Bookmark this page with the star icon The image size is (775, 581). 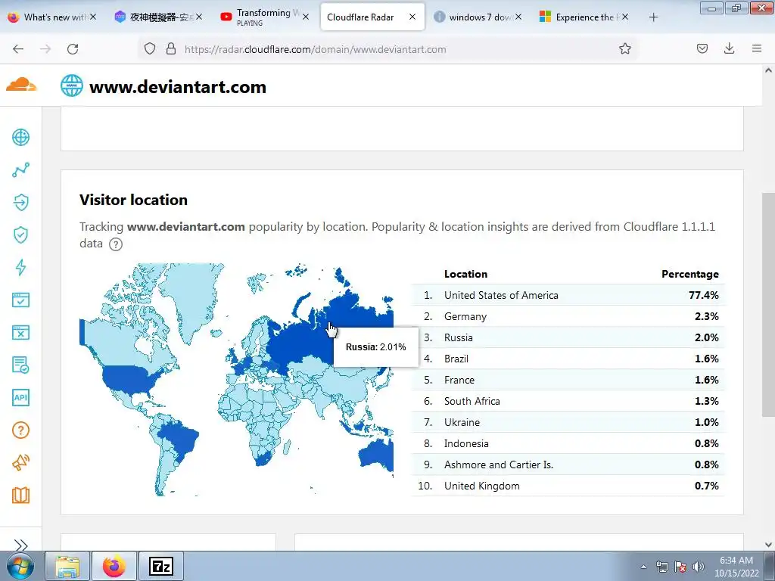pyautogui.click(x=624, y=48)
